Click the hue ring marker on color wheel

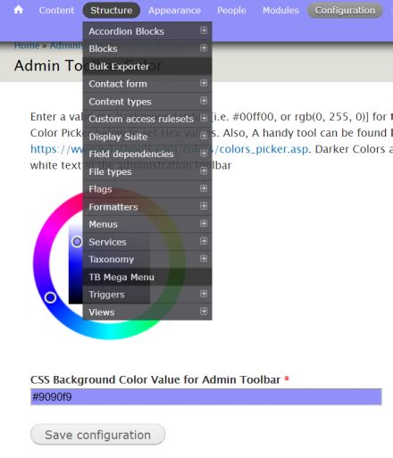pyautogui.click(x=50, y=297)
